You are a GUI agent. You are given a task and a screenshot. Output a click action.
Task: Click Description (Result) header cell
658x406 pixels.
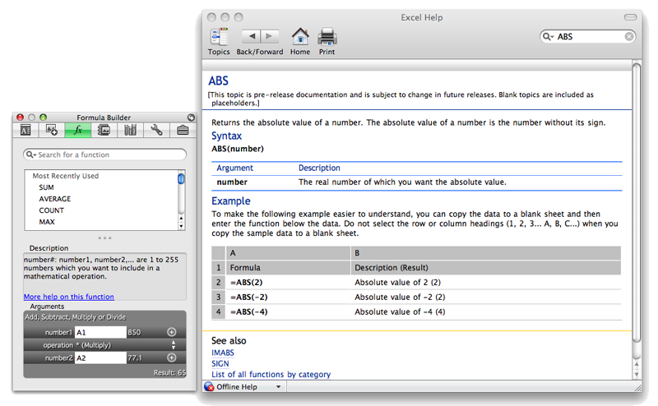(x=486, y=268)
